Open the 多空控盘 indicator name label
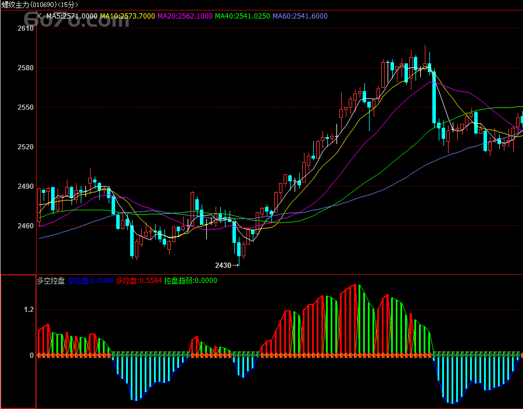The image size is (523, 409). (51, 281)
